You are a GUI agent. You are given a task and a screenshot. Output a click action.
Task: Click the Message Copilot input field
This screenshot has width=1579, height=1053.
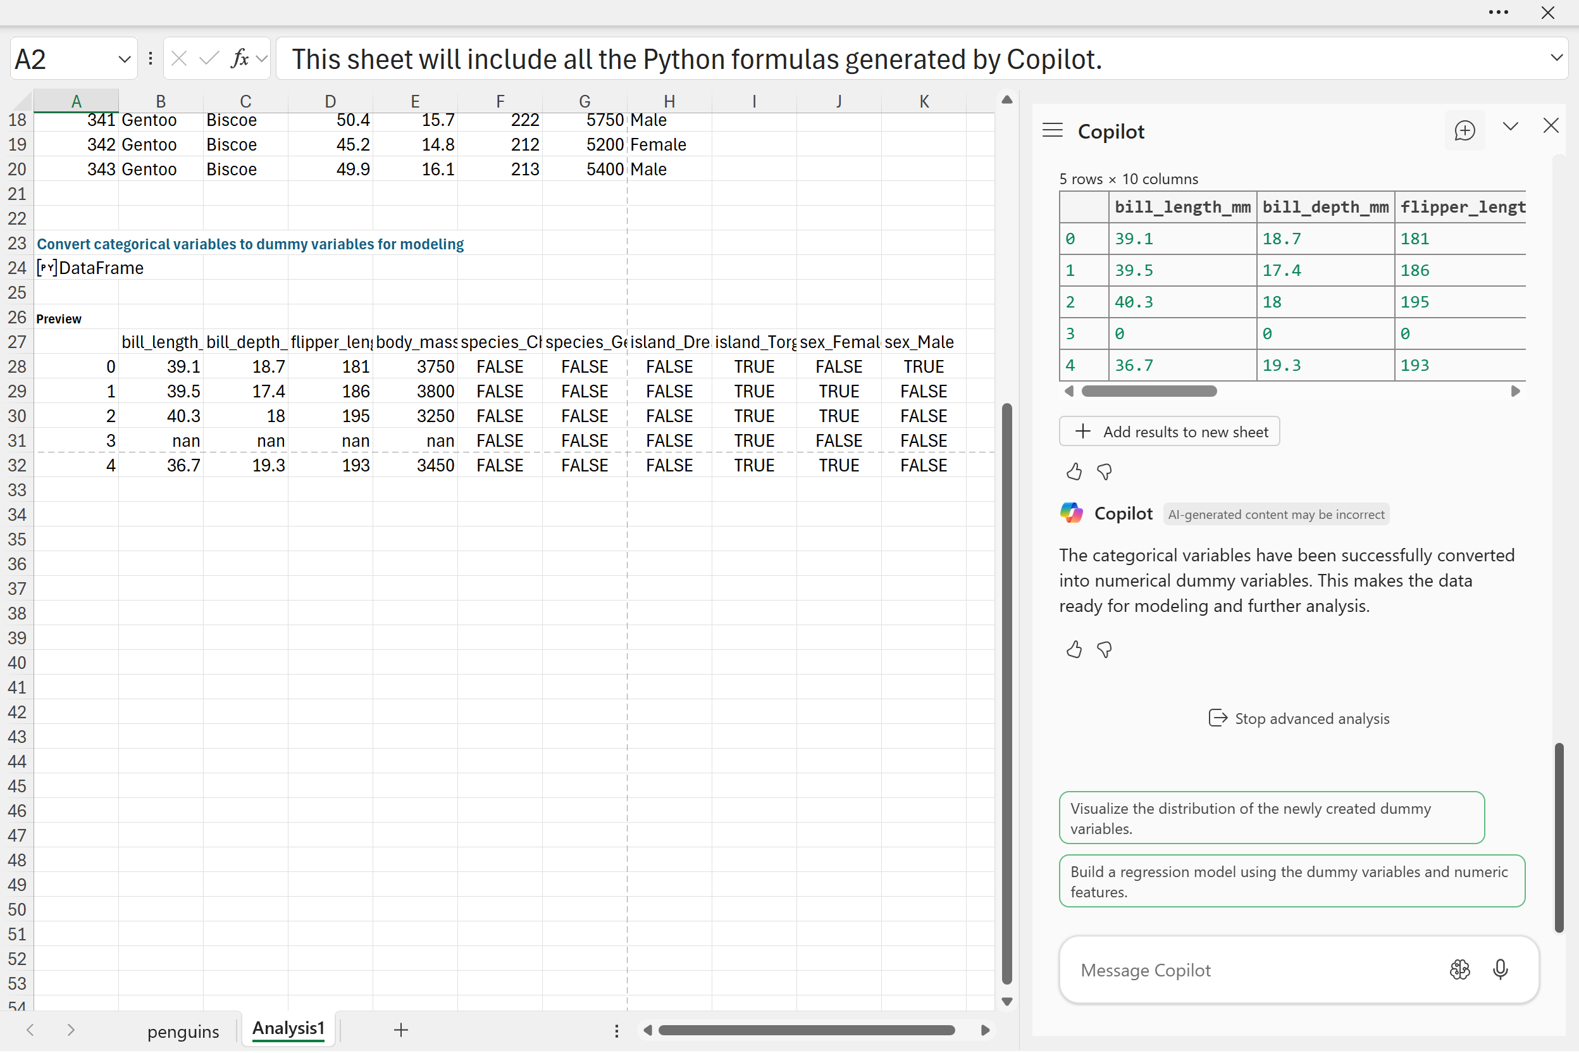point(1249,969)
